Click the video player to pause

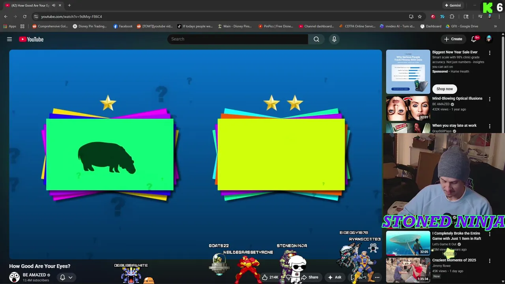point(195,154)
